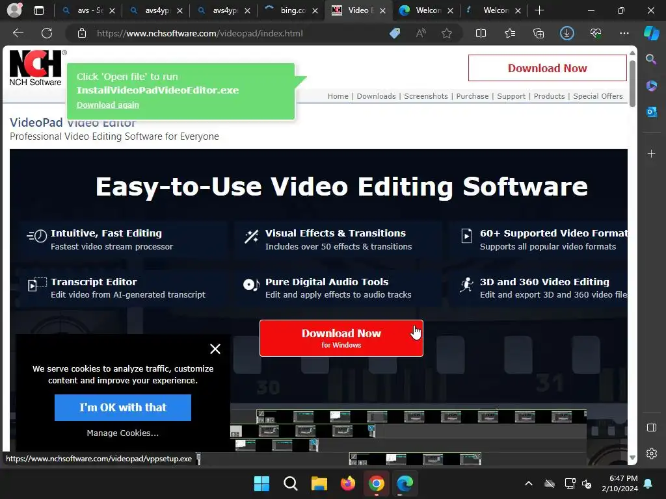Click scrollbar down arrow
Viewport: 666px width, 499px height.
click(x=632, y=457)
